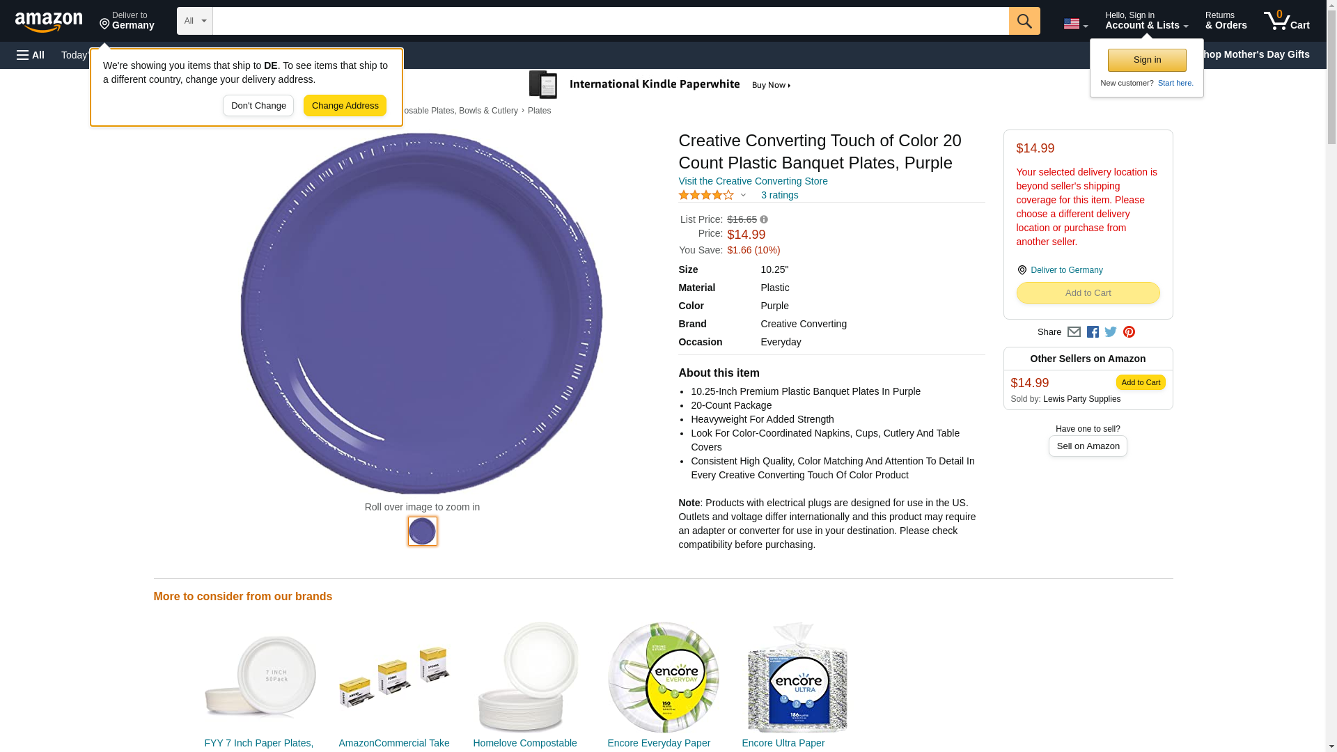Viewport: 1337px width, 752px height.
Task: Expand the star rating breakdown chevron
Action: click(x=743, y=196)
